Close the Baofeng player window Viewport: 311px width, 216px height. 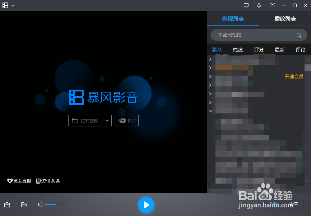pos(306,5)
